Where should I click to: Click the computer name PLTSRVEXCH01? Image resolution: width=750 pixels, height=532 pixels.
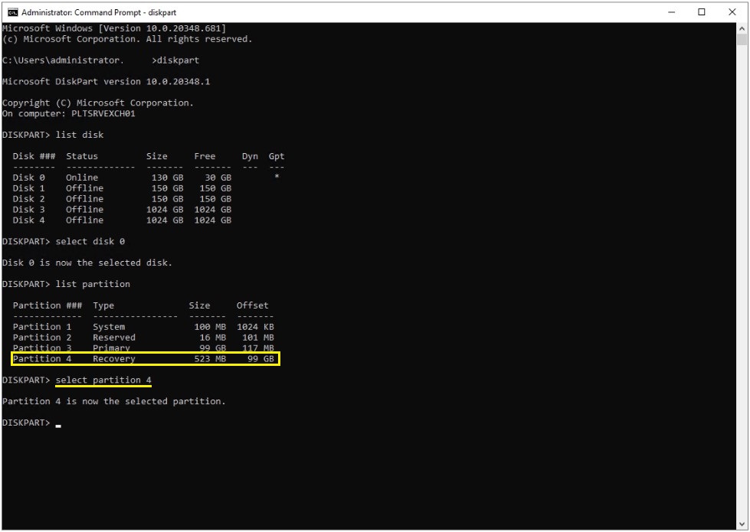(103, 114)
